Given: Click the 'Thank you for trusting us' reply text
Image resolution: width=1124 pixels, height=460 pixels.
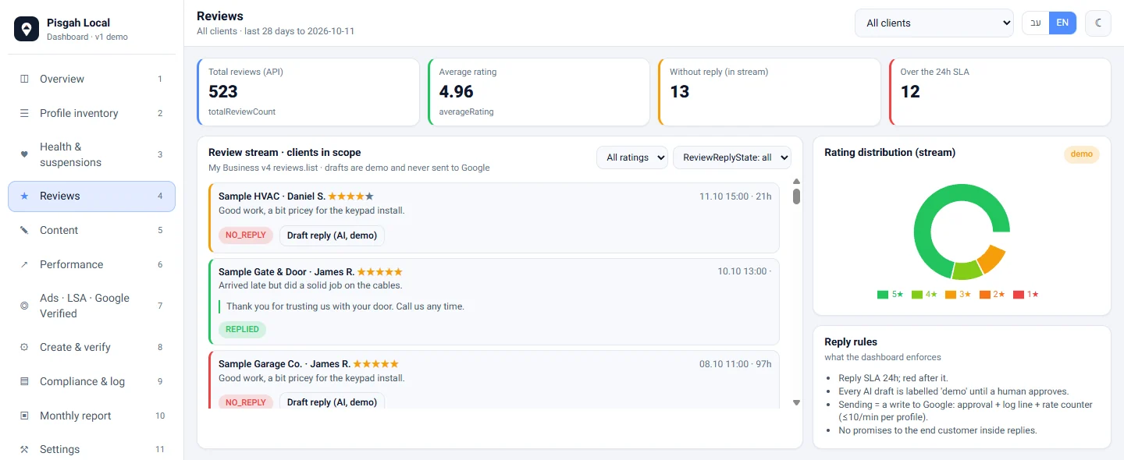Looking at the screenshot, I should pos(345,306).
